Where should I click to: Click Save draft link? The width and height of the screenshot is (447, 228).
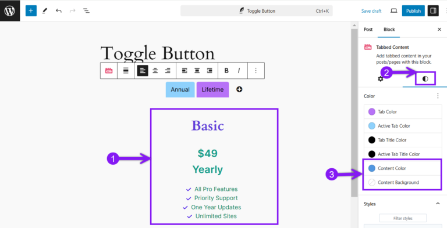pos(371,11)
